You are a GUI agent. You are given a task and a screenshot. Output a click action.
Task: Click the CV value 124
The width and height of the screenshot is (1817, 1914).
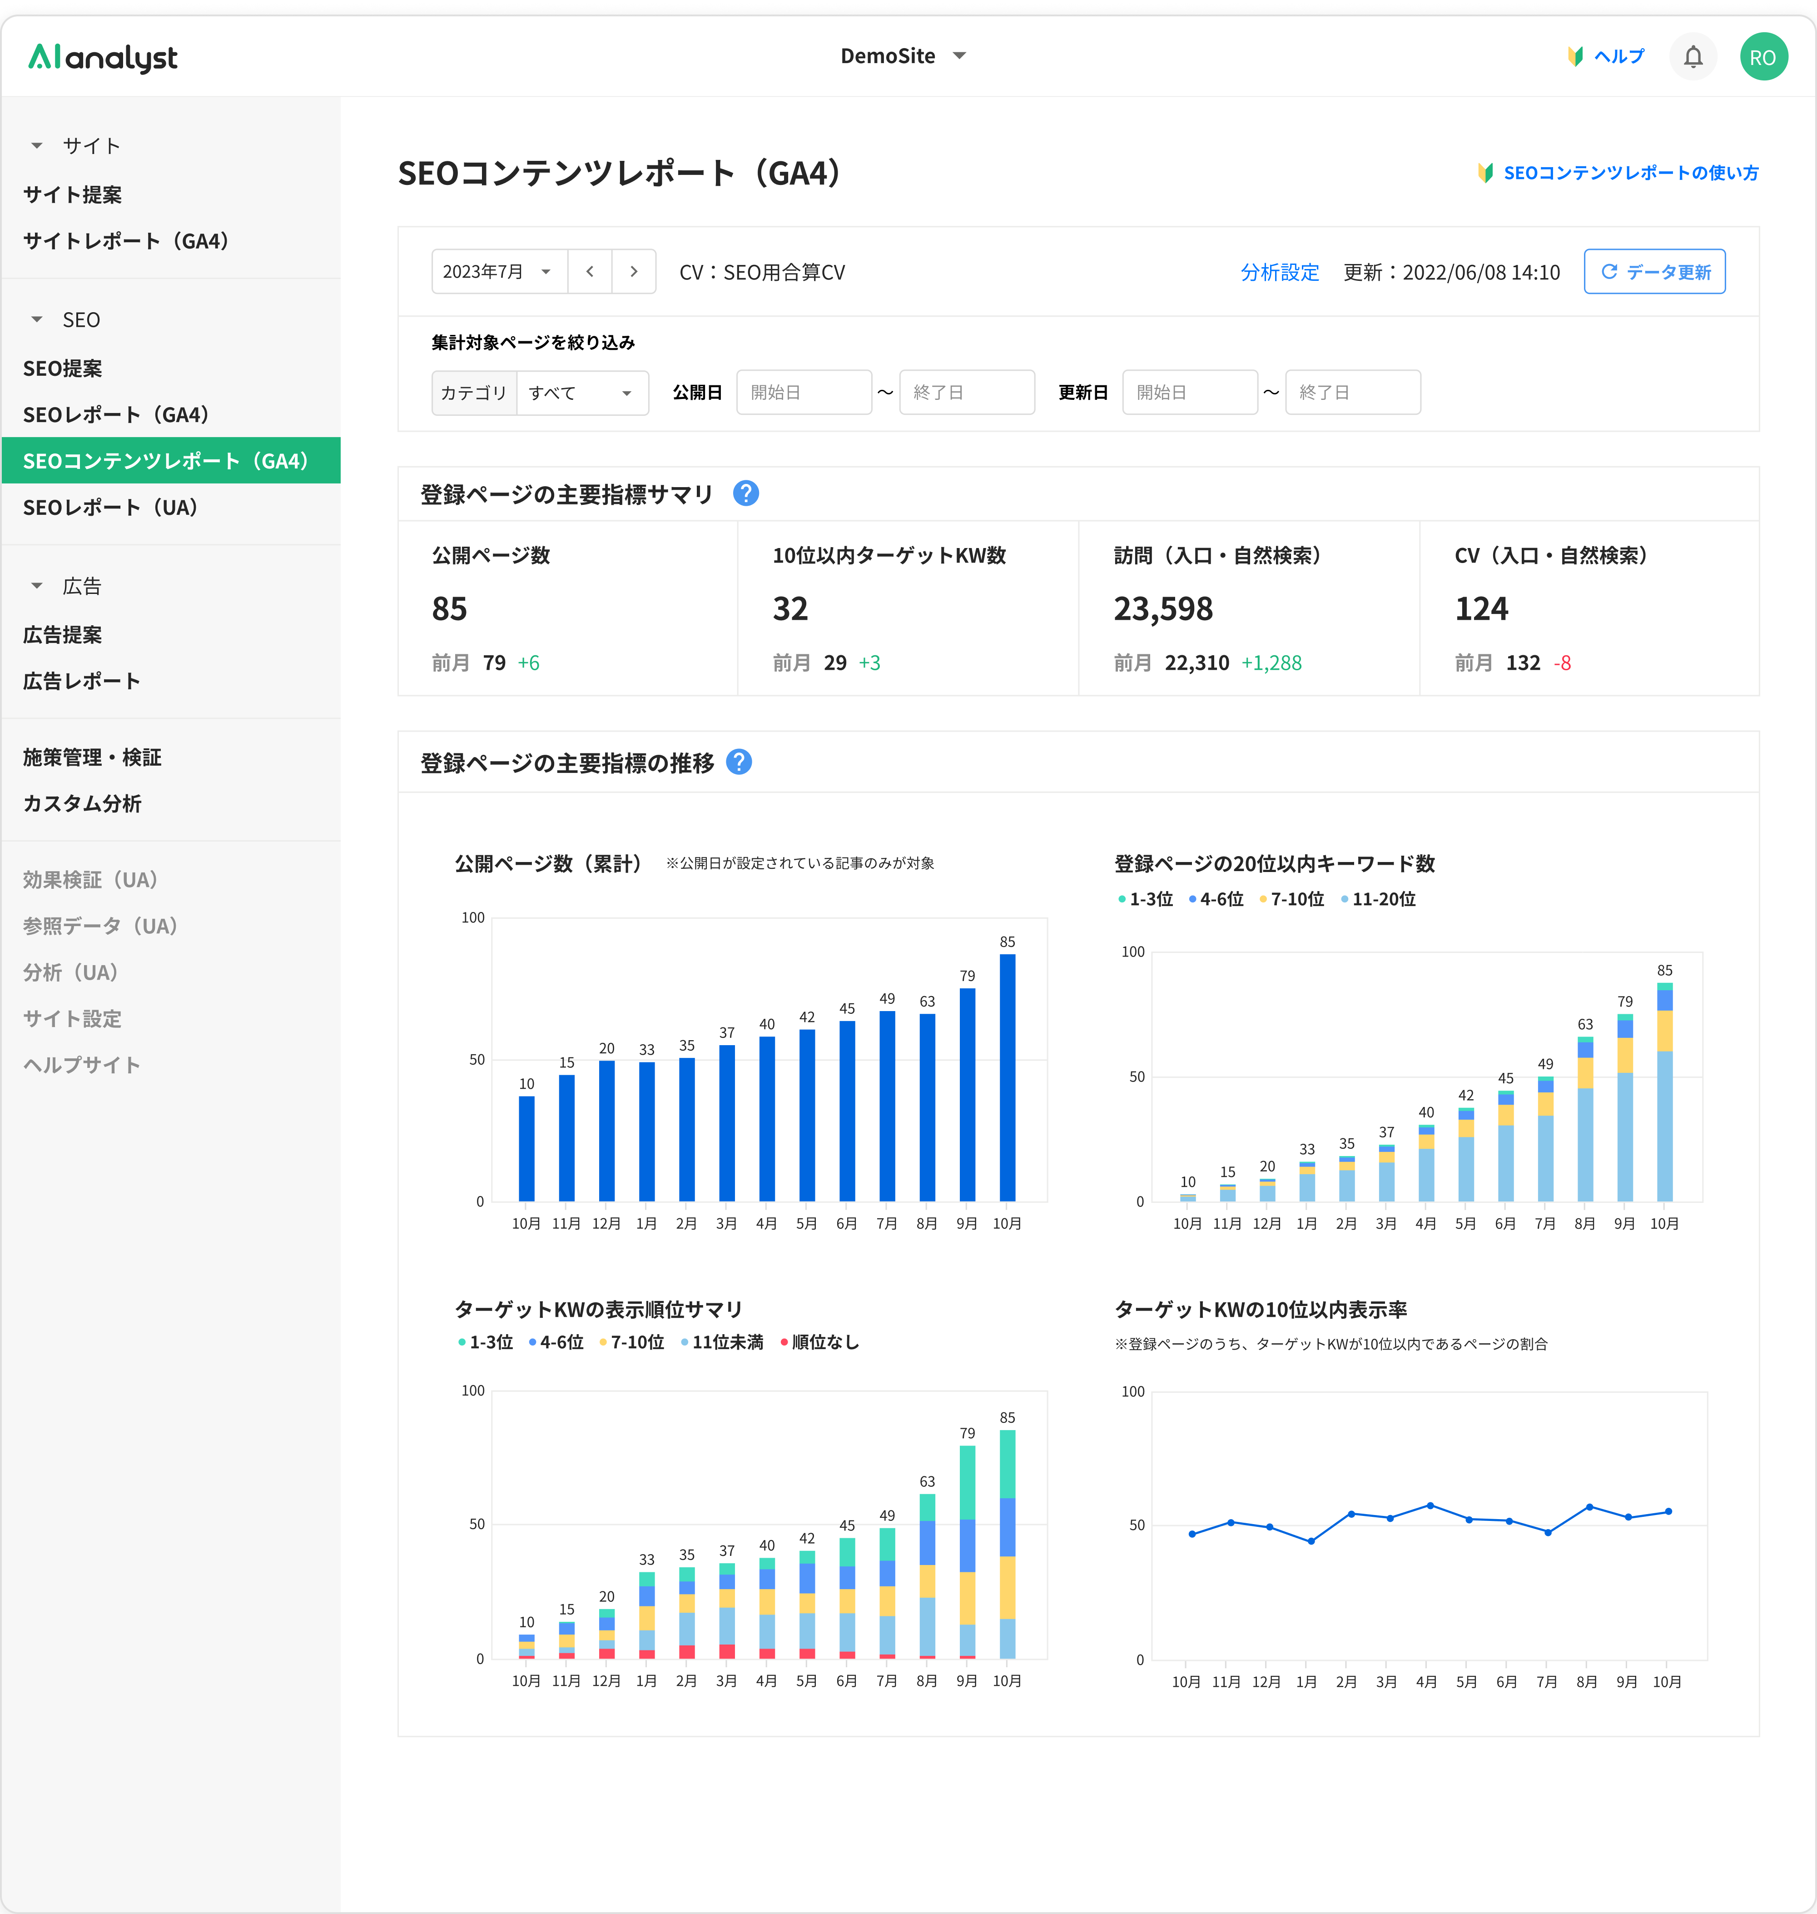pyautogui.click(x=1482, y=608)
